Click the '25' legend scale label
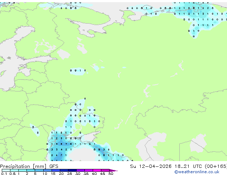 69,174
